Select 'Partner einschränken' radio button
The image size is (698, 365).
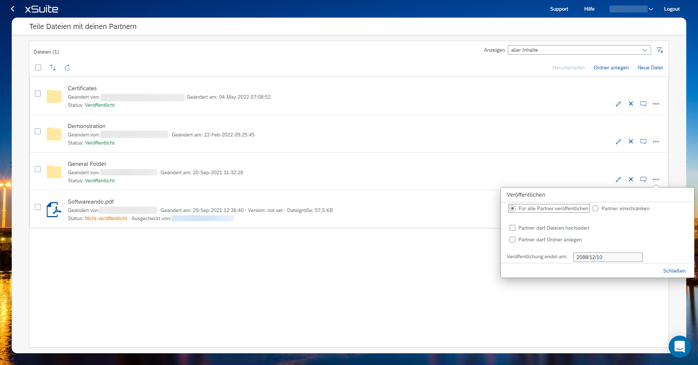pos(595,208)
